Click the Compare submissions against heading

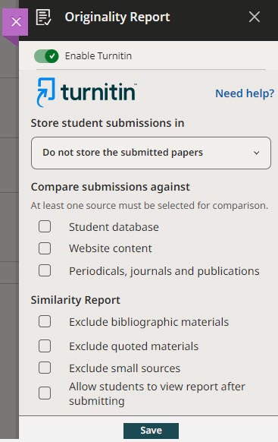click(x=111, y=187)
